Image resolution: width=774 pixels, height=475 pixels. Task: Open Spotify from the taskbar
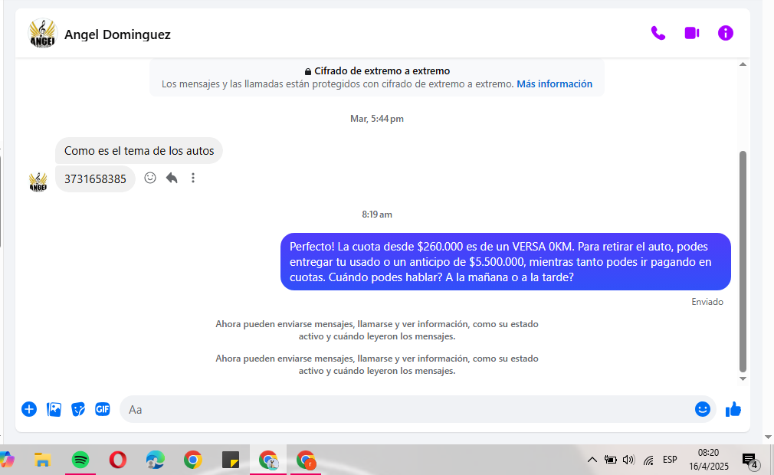pos(80,460)
